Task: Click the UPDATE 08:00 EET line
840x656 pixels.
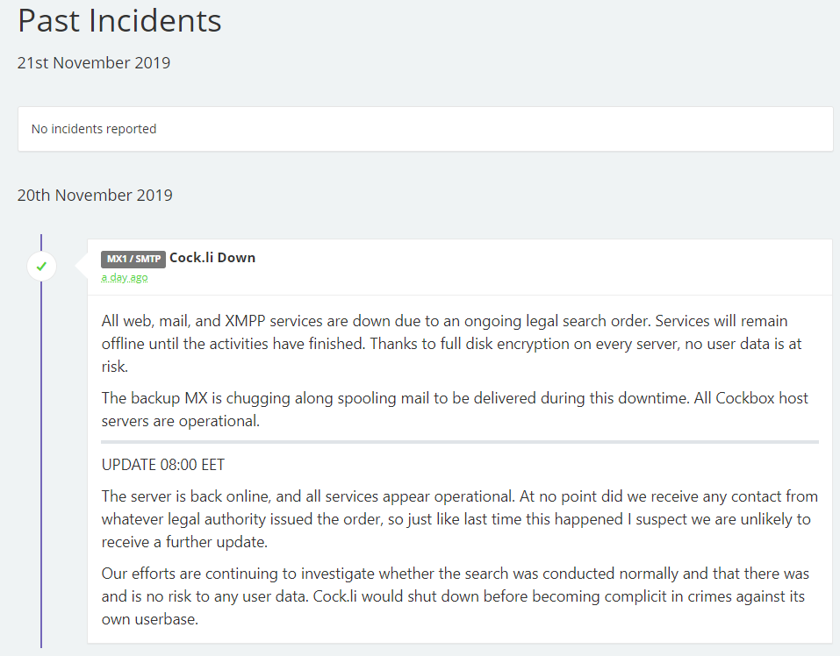Action: [x=163, y=465]
